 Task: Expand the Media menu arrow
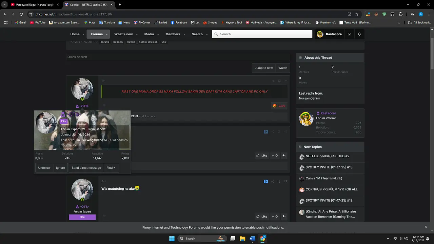(158, 34)
